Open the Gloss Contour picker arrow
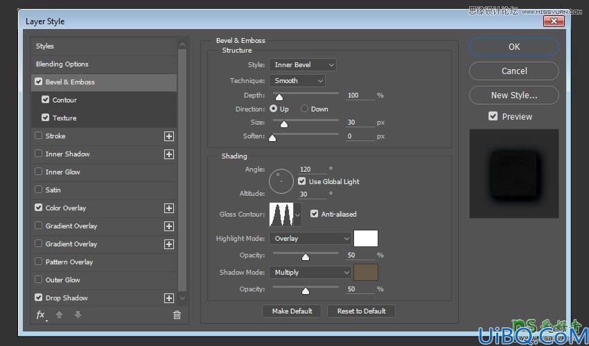This screenshot has width=589, height=346. [298, 215]
